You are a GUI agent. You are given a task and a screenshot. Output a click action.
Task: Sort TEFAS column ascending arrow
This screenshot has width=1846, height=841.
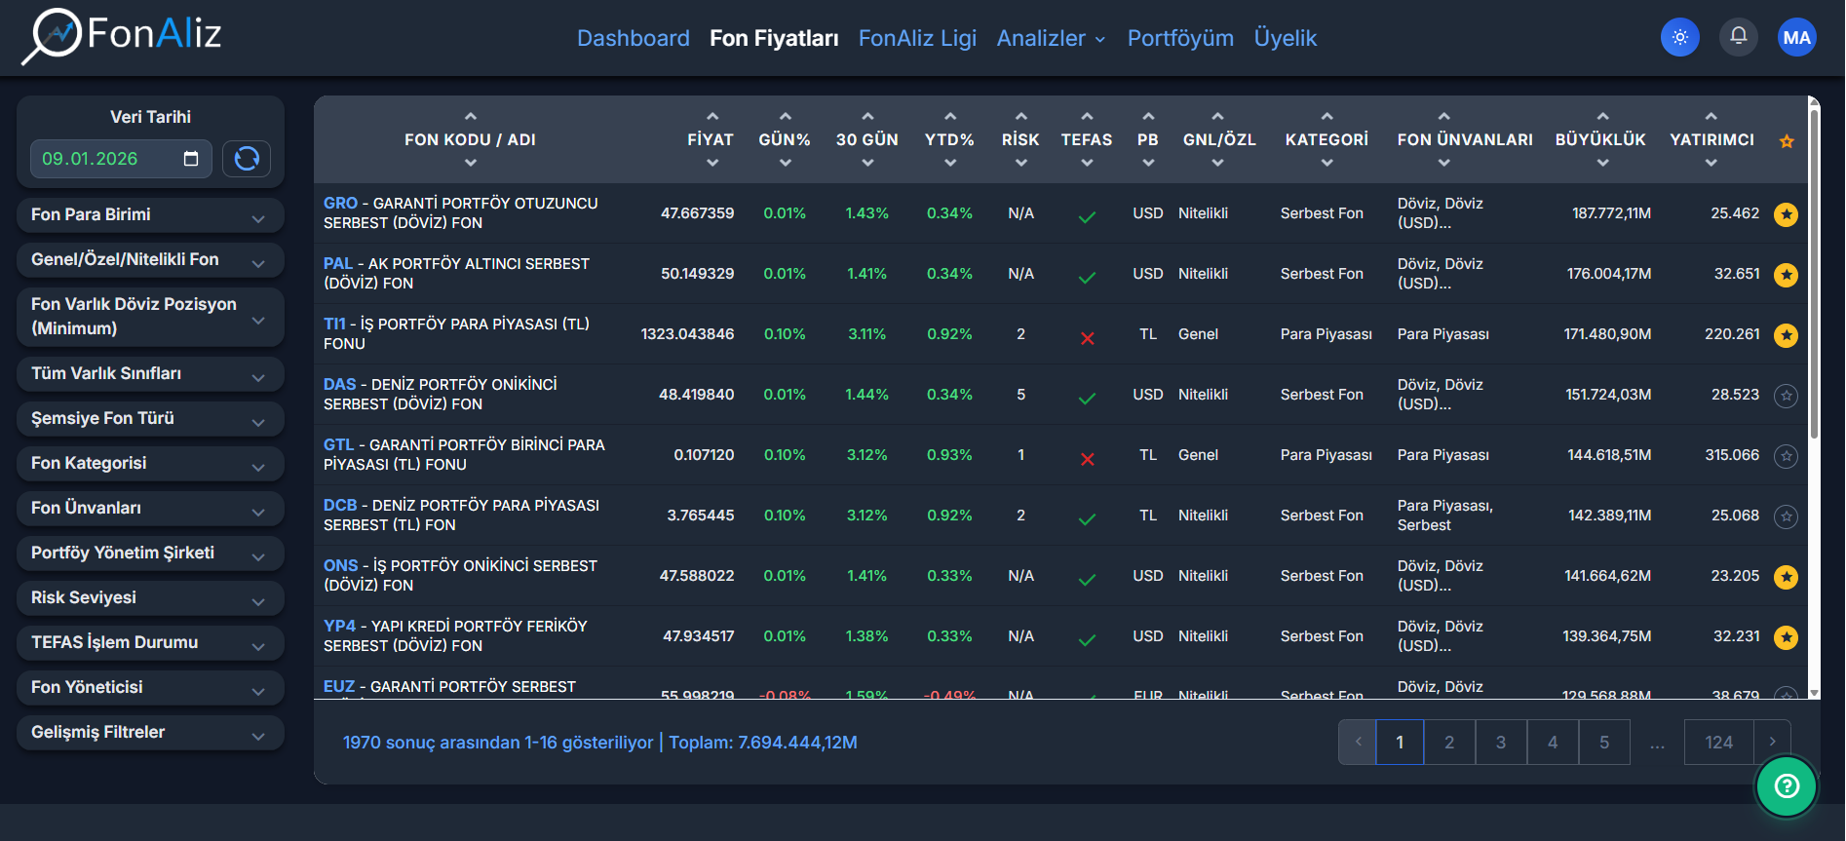(x=1087, y=117)
